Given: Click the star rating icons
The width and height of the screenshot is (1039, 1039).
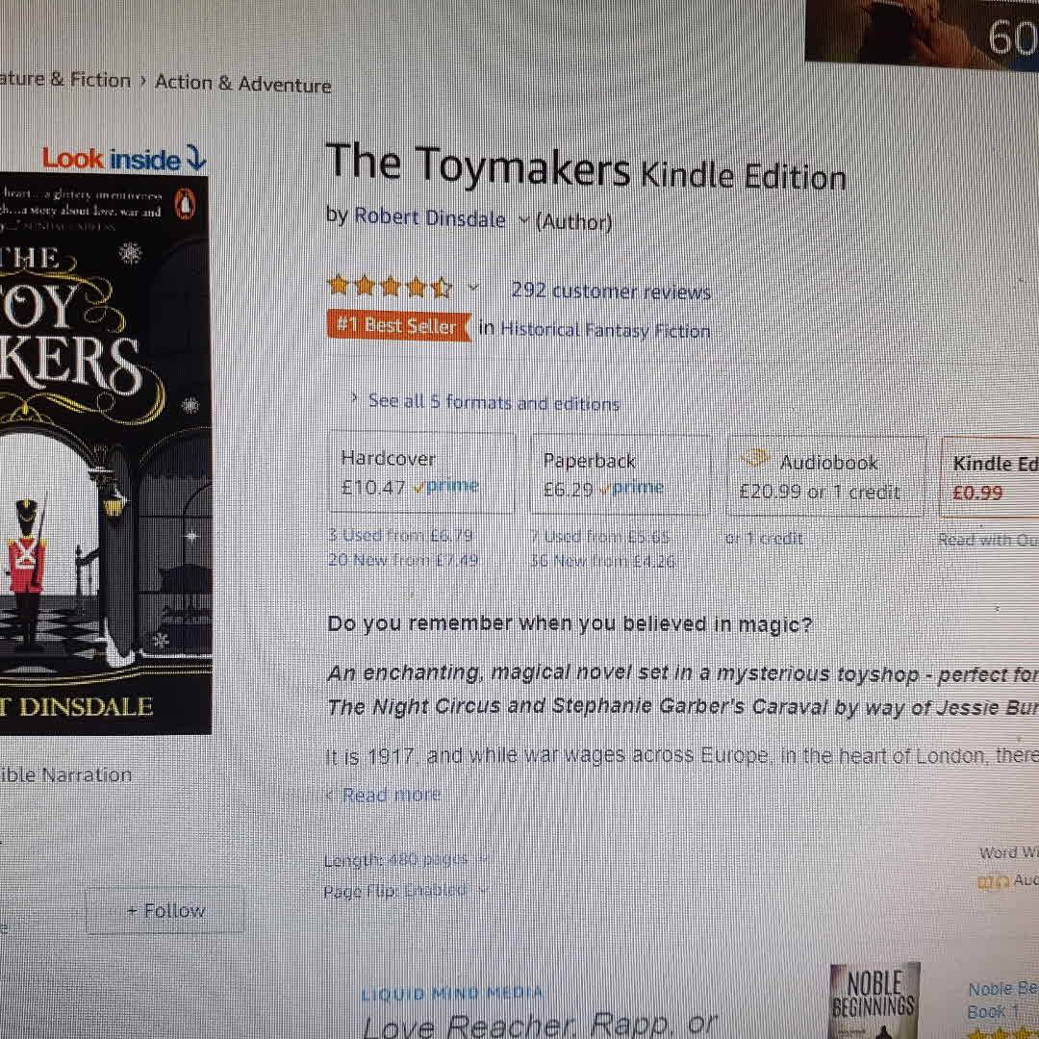Looking at the screenshot, I should pyautogui.click(x=391, y=287).
